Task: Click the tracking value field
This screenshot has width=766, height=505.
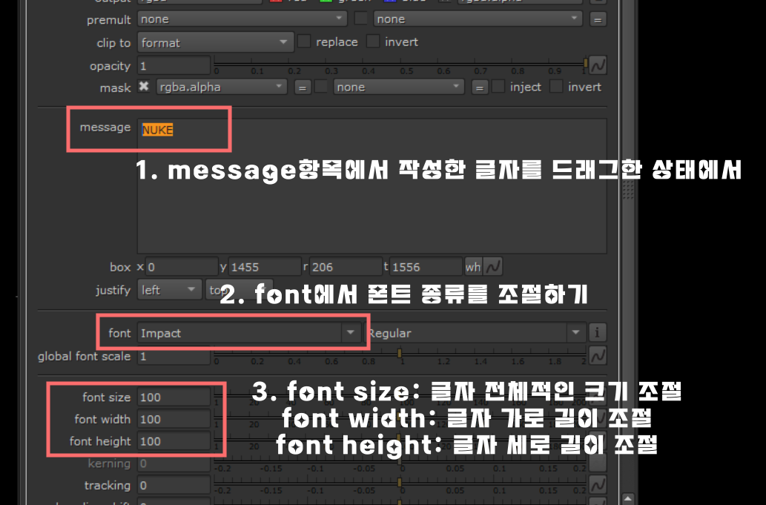Action: [174, 485]
